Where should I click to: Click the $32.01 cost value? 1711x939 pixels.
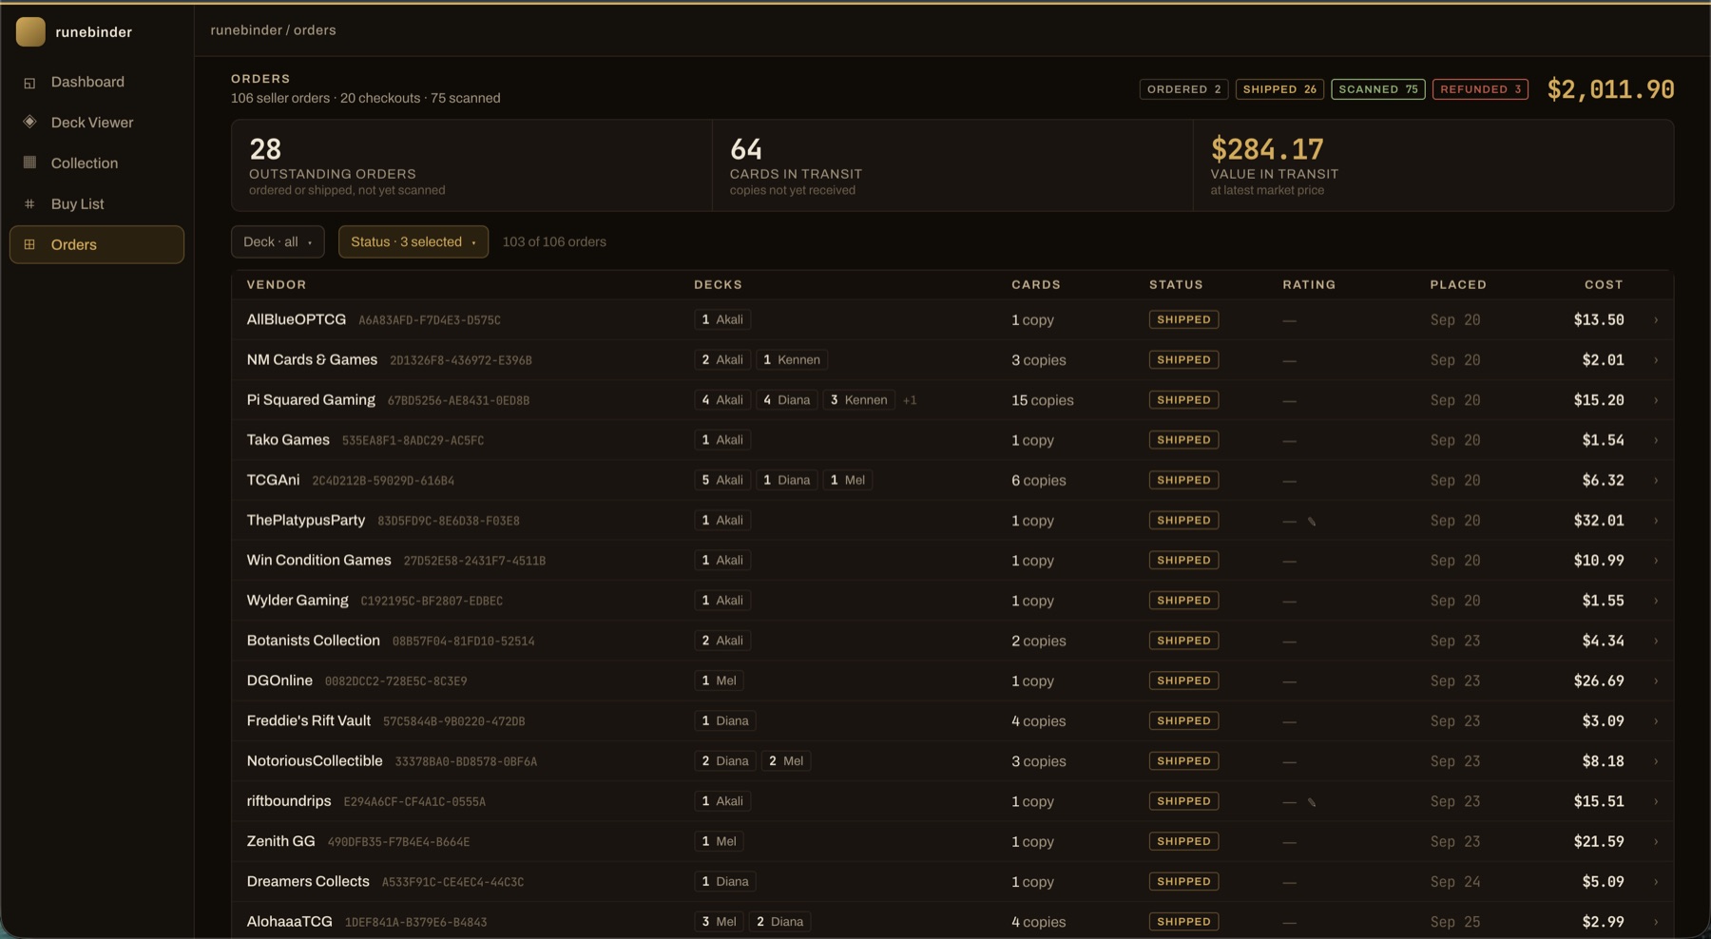pos(1599,521)
